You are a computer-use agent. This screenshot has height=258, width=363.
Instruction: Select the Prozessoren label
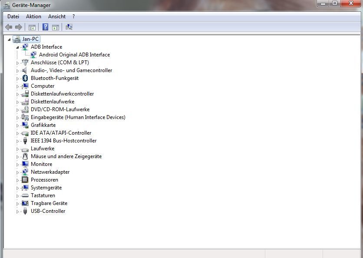click(x=44, y=180)
